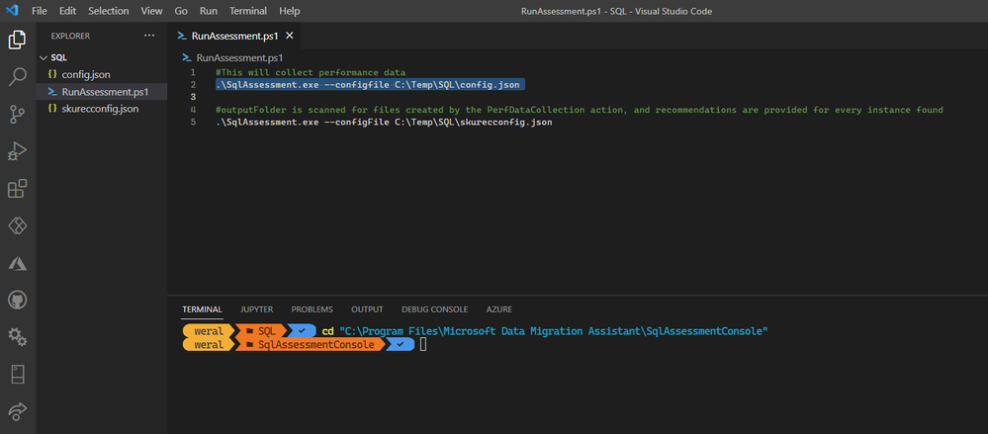The height and width of the screenshot is (434, 988).
Task: Click the terminal cursor after SqlAssessmentConsole prompt
Action: [x=423, y=345]
